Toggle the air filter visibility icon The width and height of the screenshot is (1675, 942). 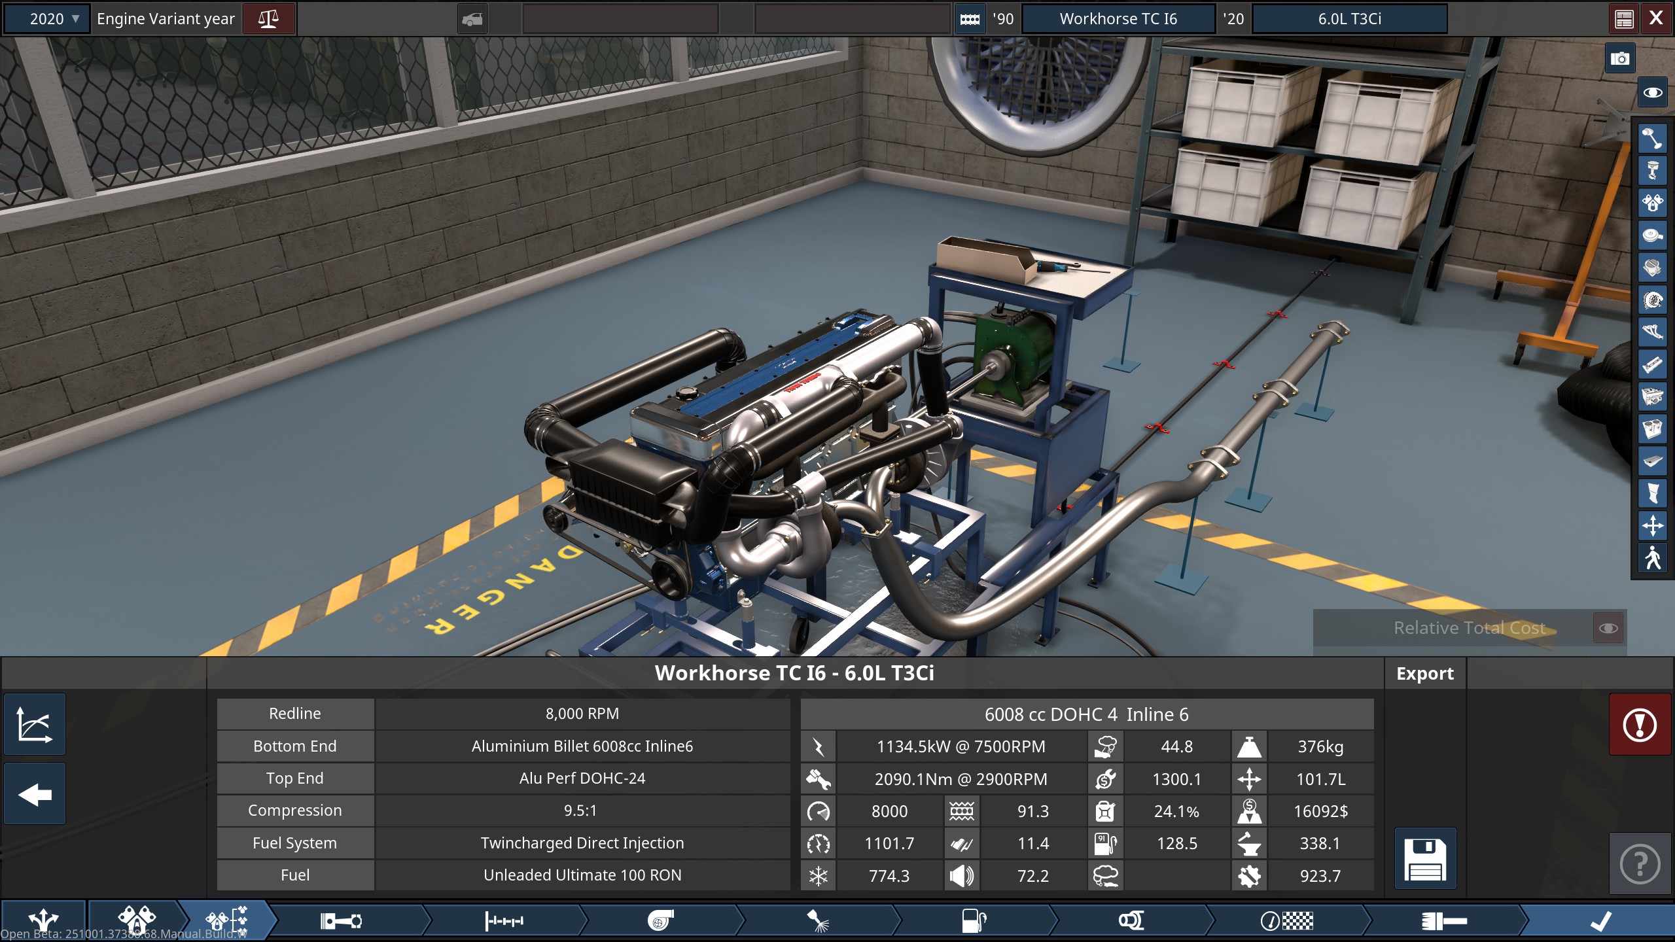(1652, 235)
